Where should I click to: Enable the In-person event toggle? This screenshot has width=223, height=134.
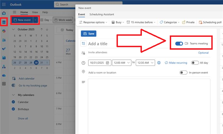183,73
